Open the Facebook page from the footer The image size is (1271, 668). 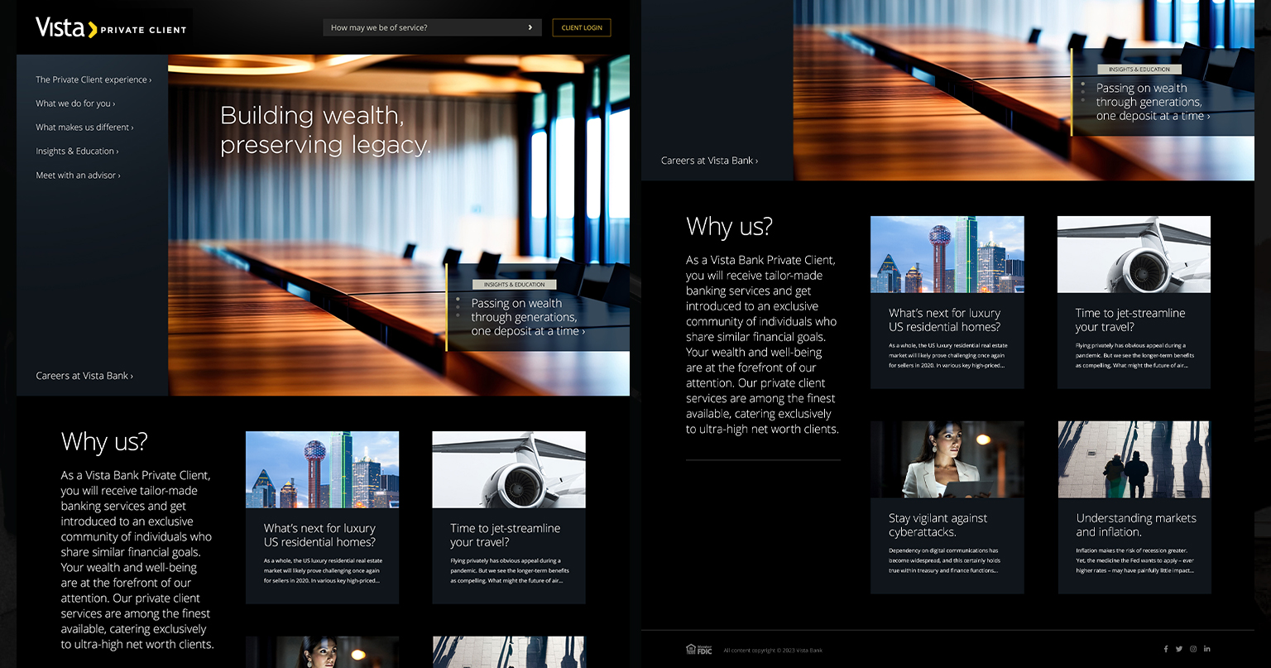point(1166,649)
